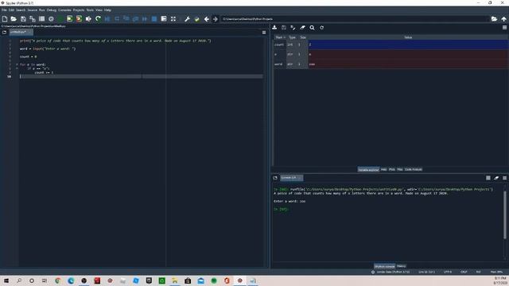509x286 pixels.
Task: Import data into Variable explorer
Action: 274,28
